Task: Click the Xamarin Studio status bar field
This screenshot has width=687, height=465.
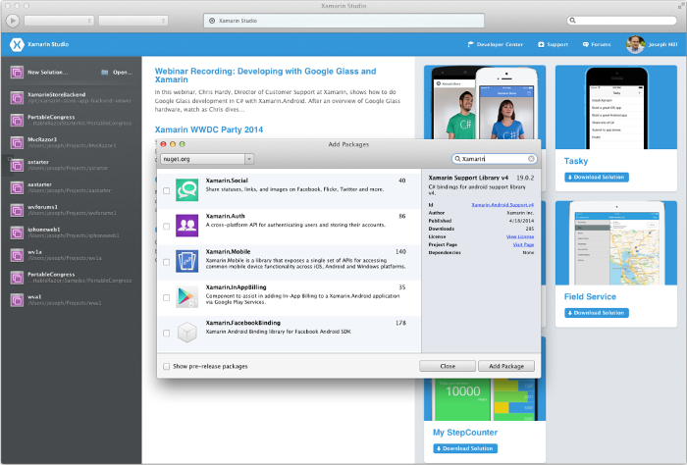Action: (x=343, y=21)
